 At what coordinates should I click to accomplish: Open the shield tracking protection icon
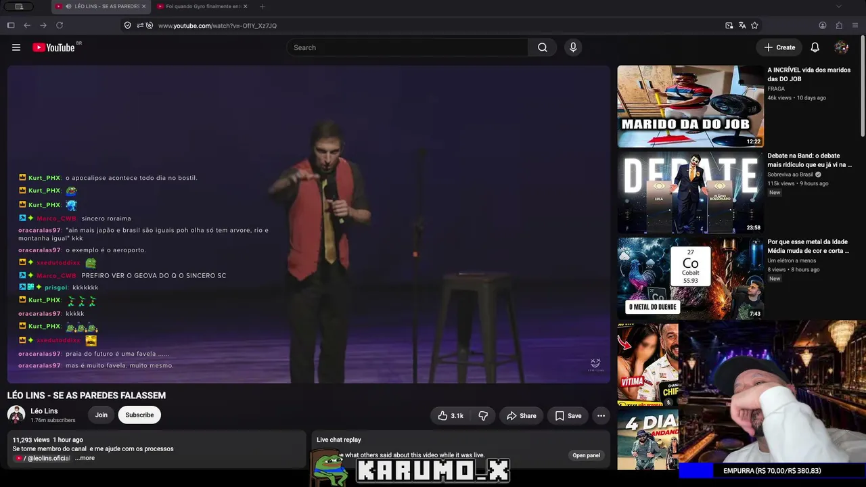[x=127, y=26]
